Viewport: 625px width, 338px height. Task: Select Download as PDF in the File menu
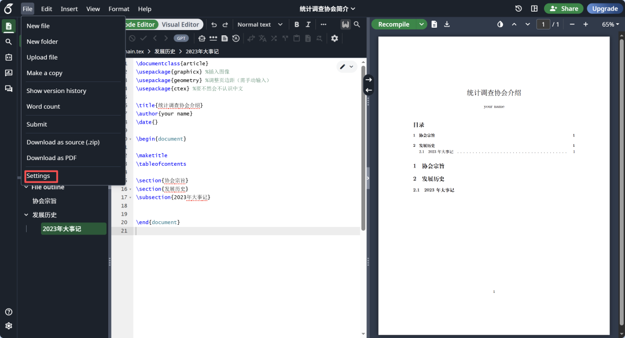click(52, 158)
